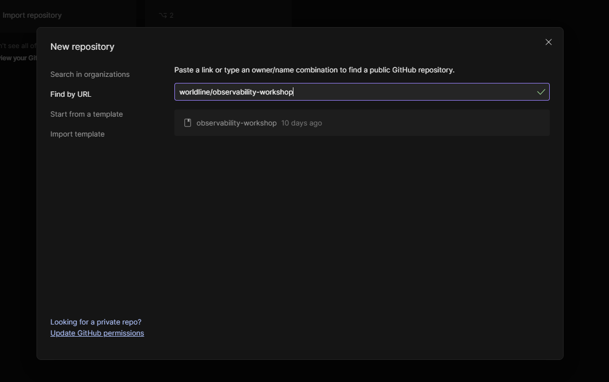Click the Import repository label in background
The height and width of the screenshot is (382, 609).
tap(32, 15)
